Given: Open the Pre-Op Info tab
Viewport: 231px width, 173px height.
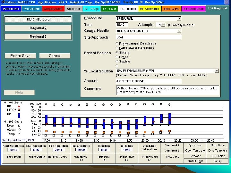Looking at the screenshot, I should pos(32,9).
